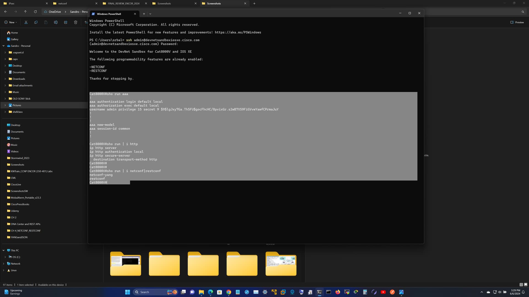529x297 pixels.
Task: Click the Up directory arrow in Explorer
Action: coord(25,12)
